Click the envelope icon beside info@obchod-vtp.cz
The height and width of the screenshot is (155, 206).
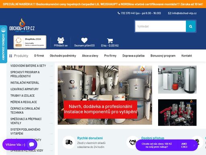click(x=169, y=13)
